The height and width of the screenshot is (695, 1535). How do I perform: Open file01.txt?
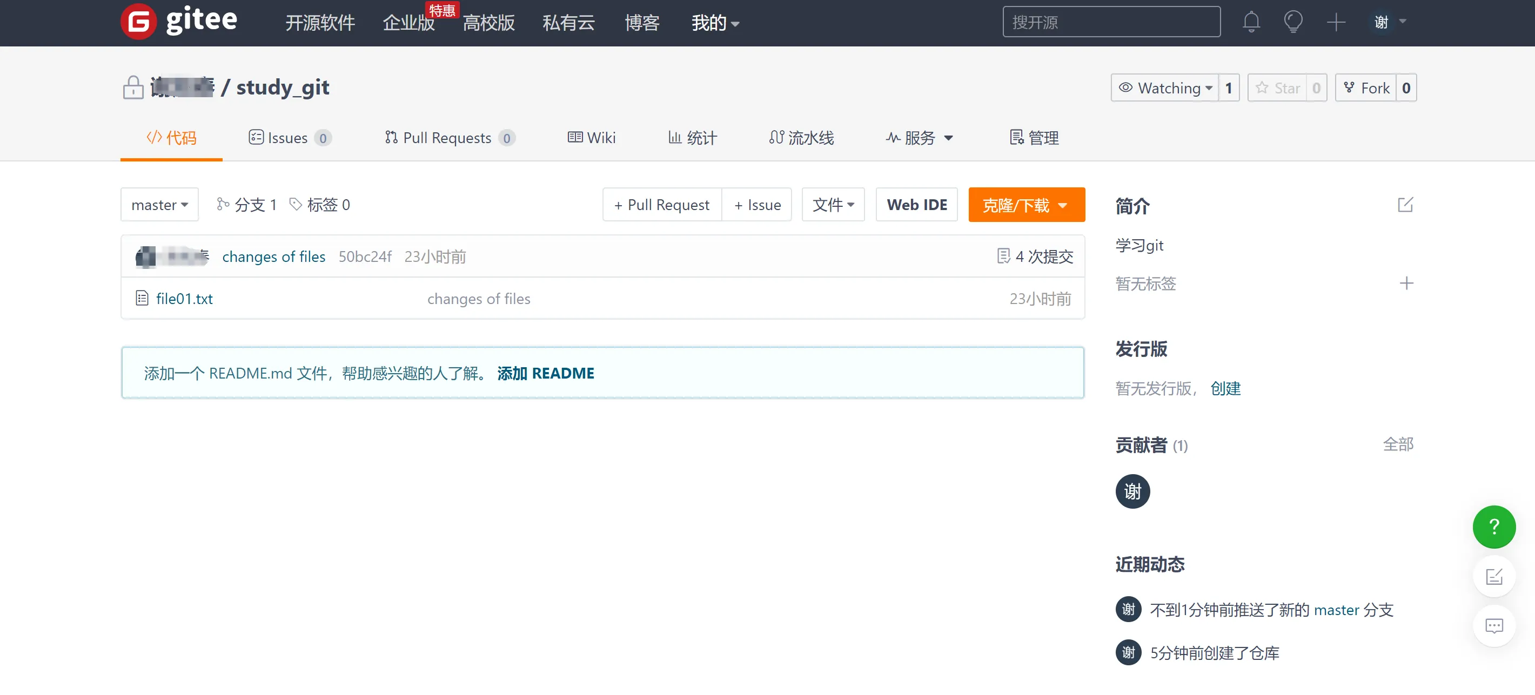click(x=184, y=299)
